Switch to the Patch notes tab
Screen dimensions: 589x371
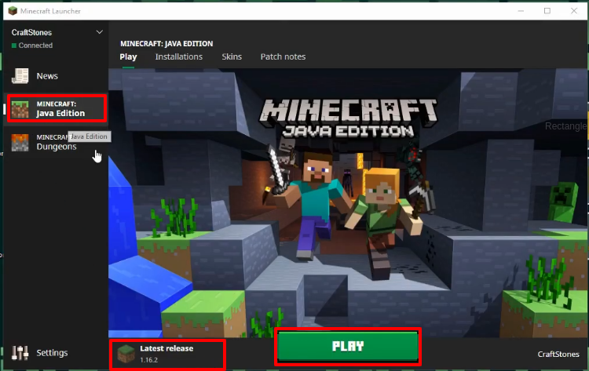[x=283, y=56]
